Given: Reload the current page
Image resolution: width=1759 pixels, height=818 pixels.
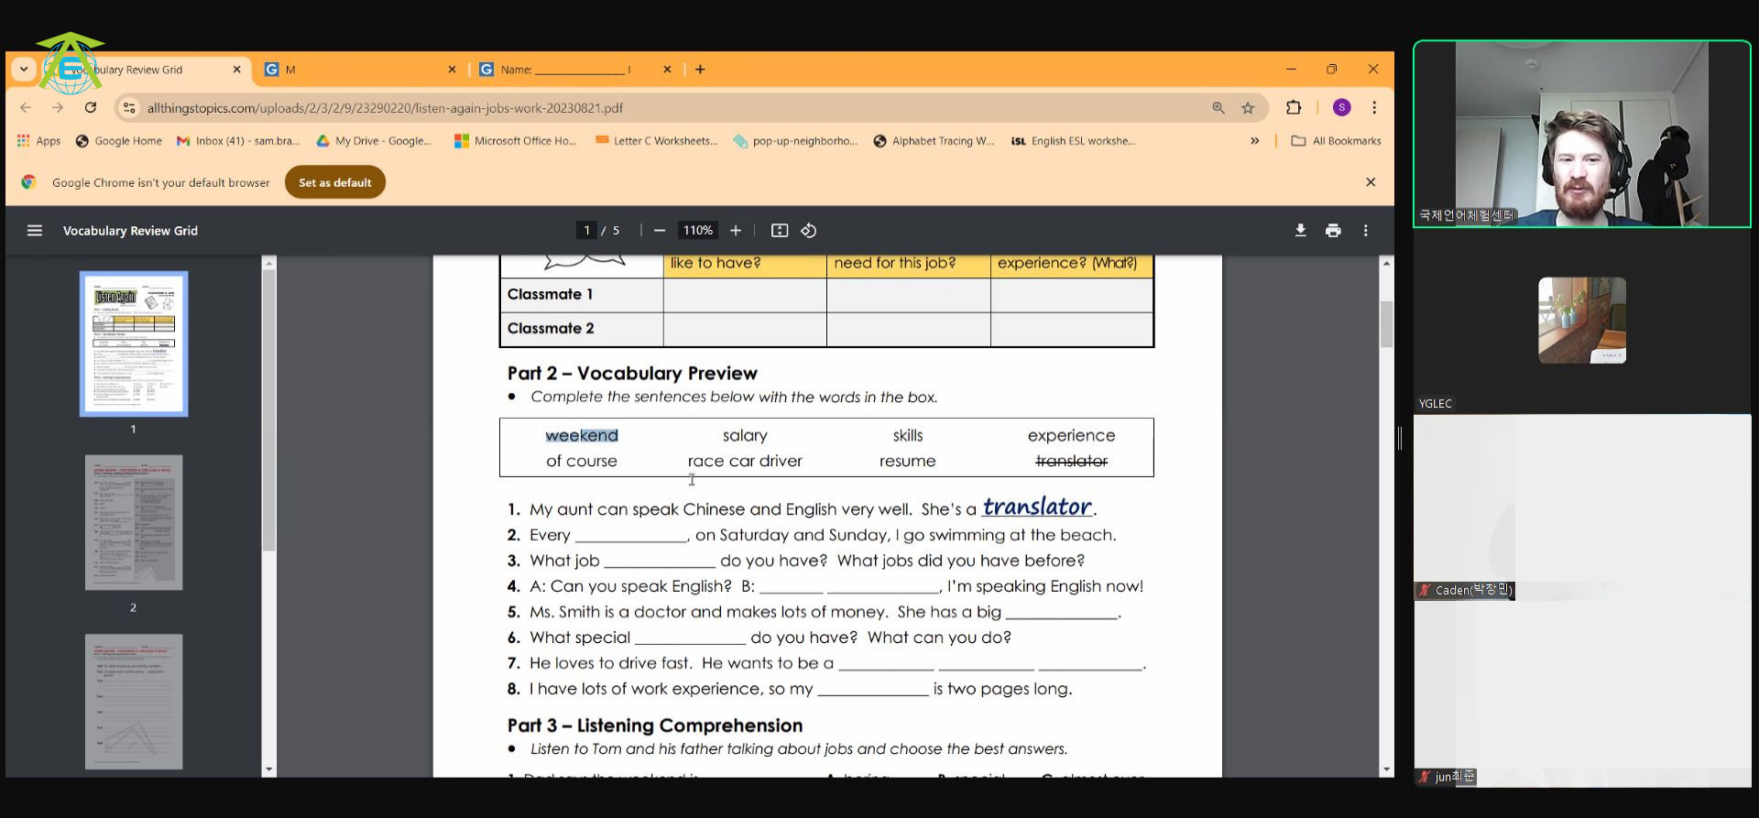Looking at the screenshot, I should [x=90, y=107].
